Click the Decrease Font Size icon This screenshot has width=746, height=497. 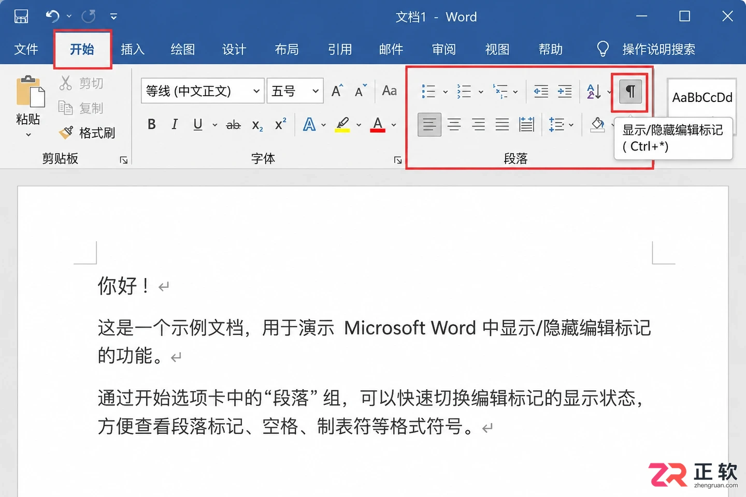(x=361, y=91)
